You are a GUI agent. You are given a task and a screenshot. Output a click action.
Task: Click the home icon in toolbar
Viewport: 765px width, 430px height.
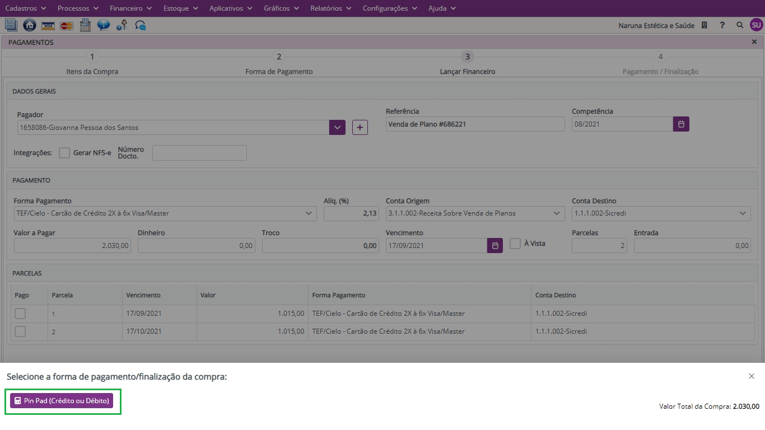(x=30, y=25)
